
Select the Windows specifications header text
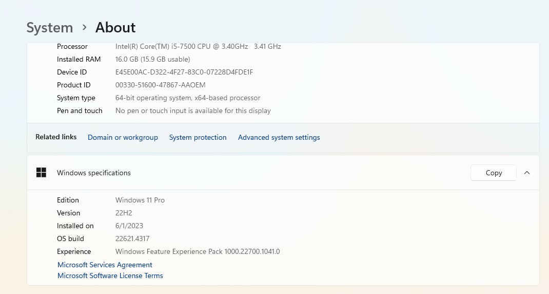pos(94,173)
